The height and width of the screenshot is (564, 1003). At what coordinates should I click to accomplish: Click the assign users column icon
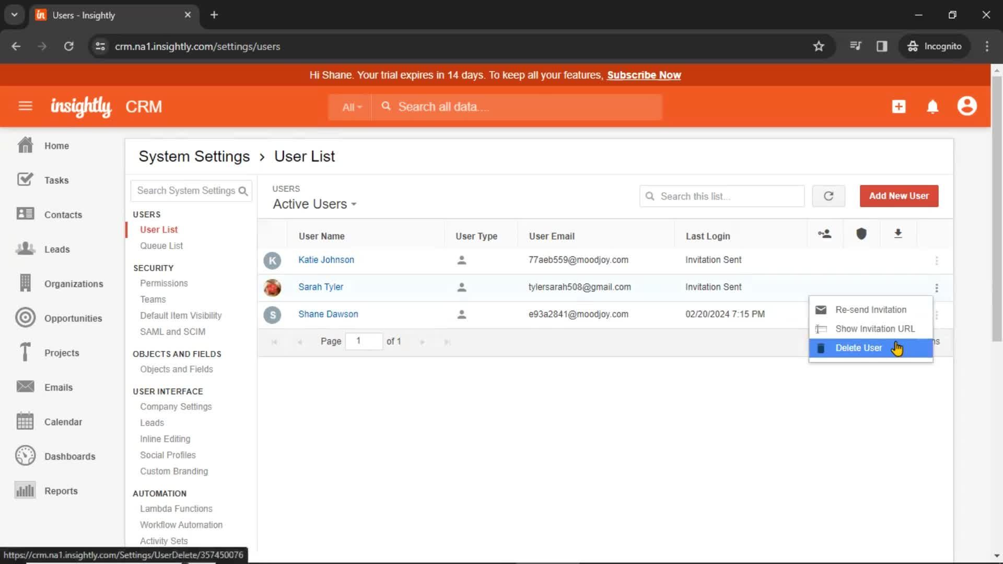(824, 234)
